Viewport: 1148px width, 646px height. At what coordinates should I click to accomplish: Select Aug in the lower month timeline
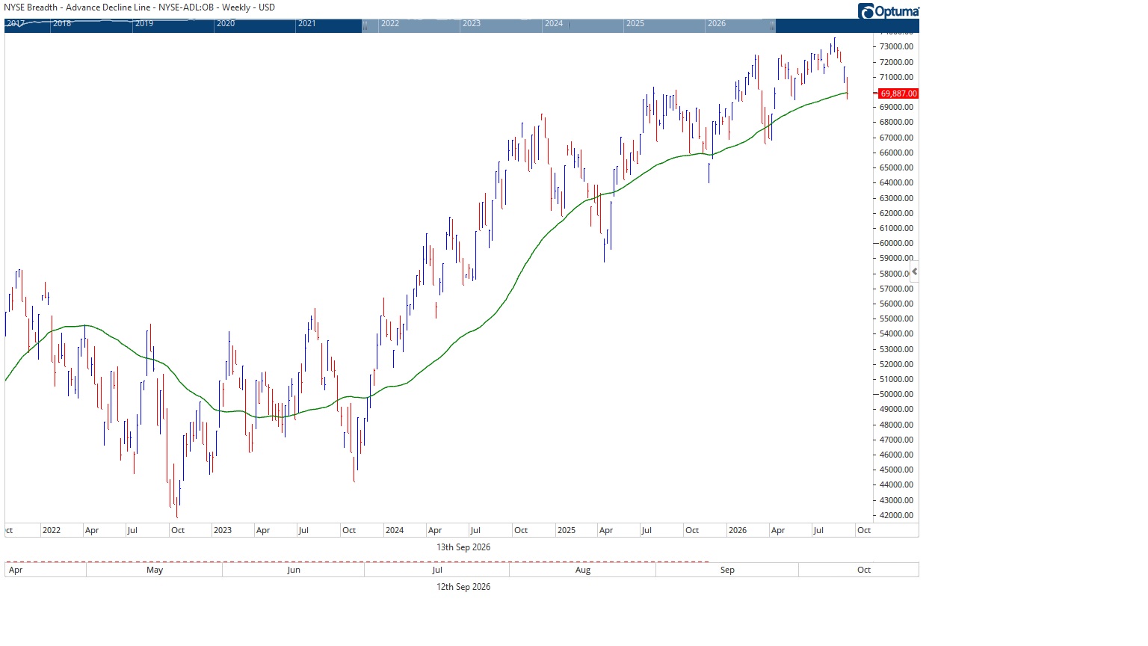point(583,570)
